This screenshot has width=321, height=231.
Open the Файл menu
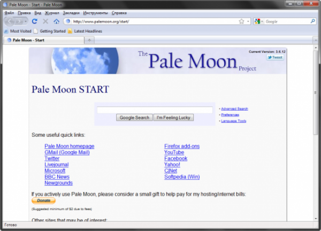coord(9,13)
